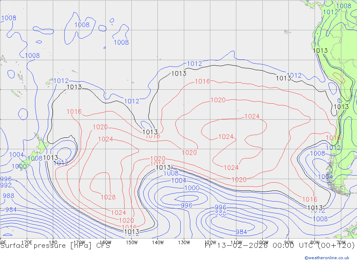Click the red 1016 label on the northernmost isobar

click(x=202, y=82)
